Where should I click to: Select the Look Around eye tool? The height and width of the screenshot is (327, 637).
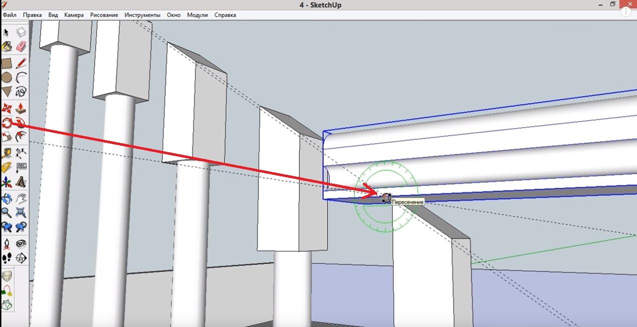(x=21, y=244)
